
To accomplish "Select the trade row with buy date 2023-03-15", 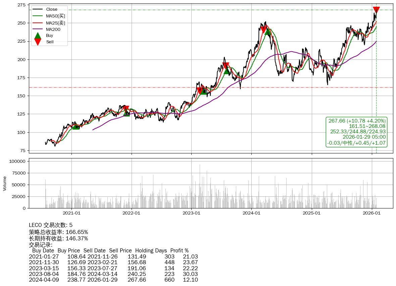I will pyautogui.click(x=113, y=268).
